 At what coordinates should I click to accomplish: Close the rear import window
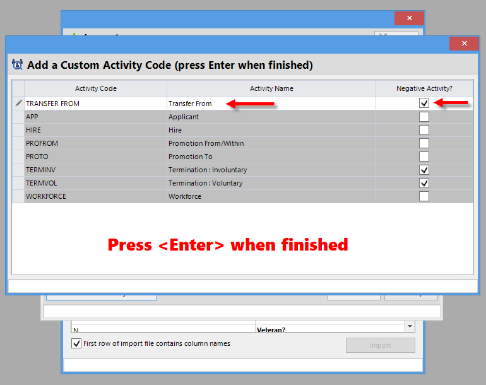(409, 18)
